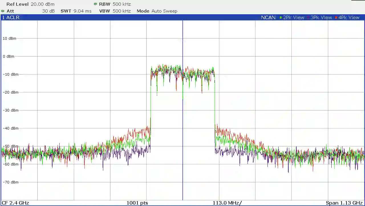Select the 4Pk View trace label
The image size is (365, 206).
click(x=349, y=18)
